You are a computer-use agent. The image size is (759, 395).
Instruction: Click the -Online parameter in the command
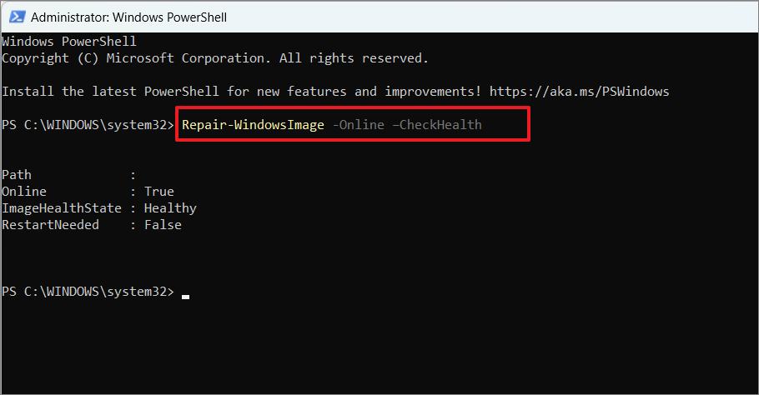(358, 125)
